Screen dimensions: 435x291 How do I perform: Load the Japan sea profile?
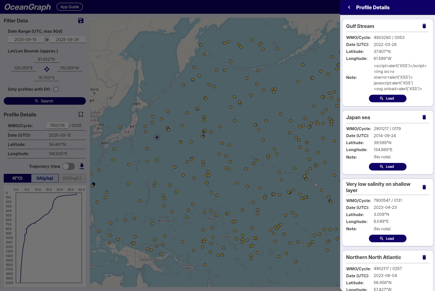coord(387,167)
